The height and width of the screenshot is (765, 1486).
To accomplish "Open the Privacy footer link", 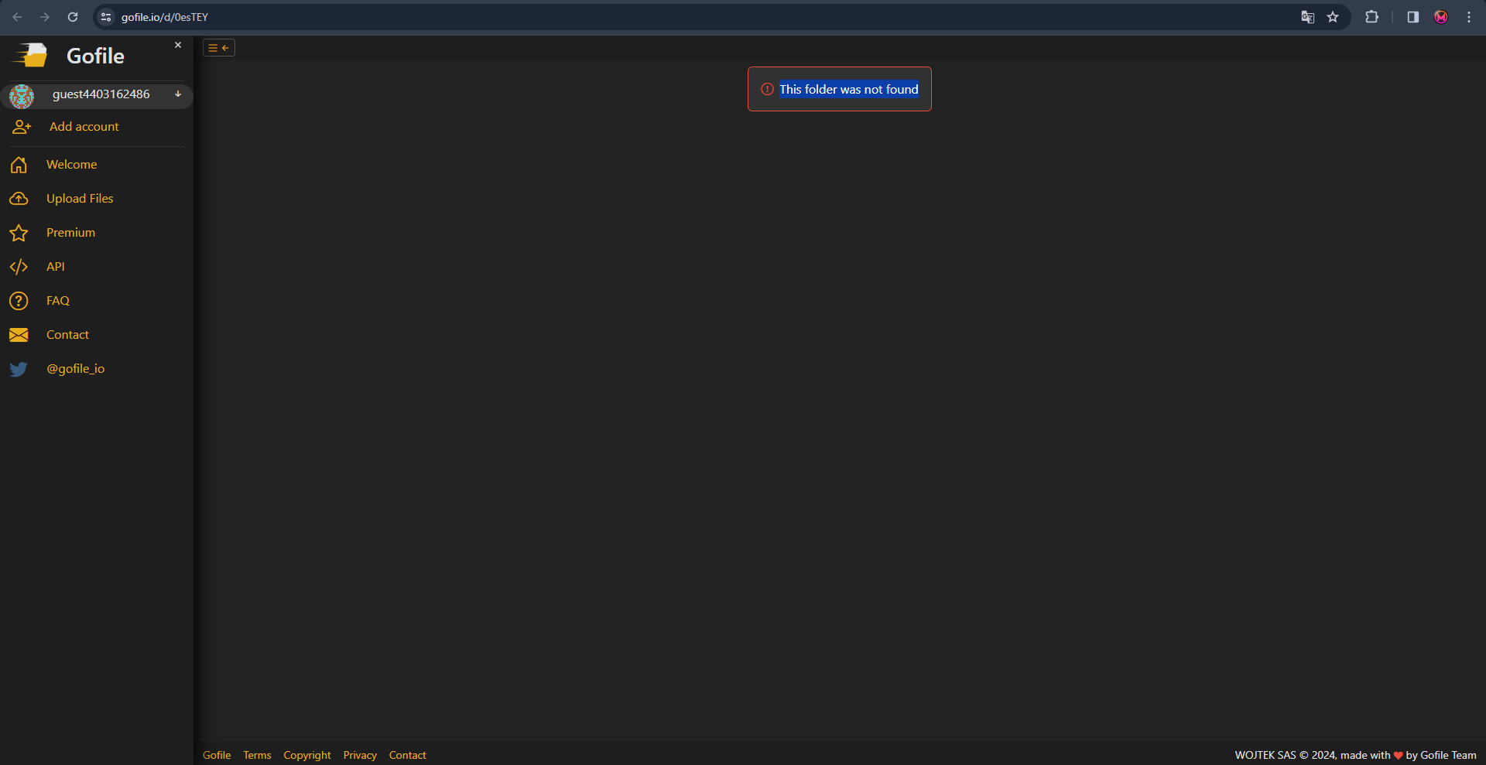I will (x=360, y=755).
